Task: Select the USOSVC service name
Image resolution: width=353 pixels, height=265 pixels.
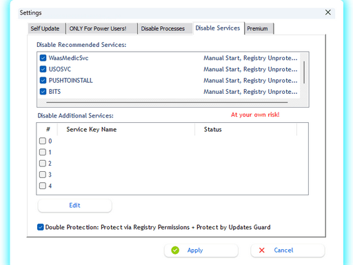Action: point(60,69)
